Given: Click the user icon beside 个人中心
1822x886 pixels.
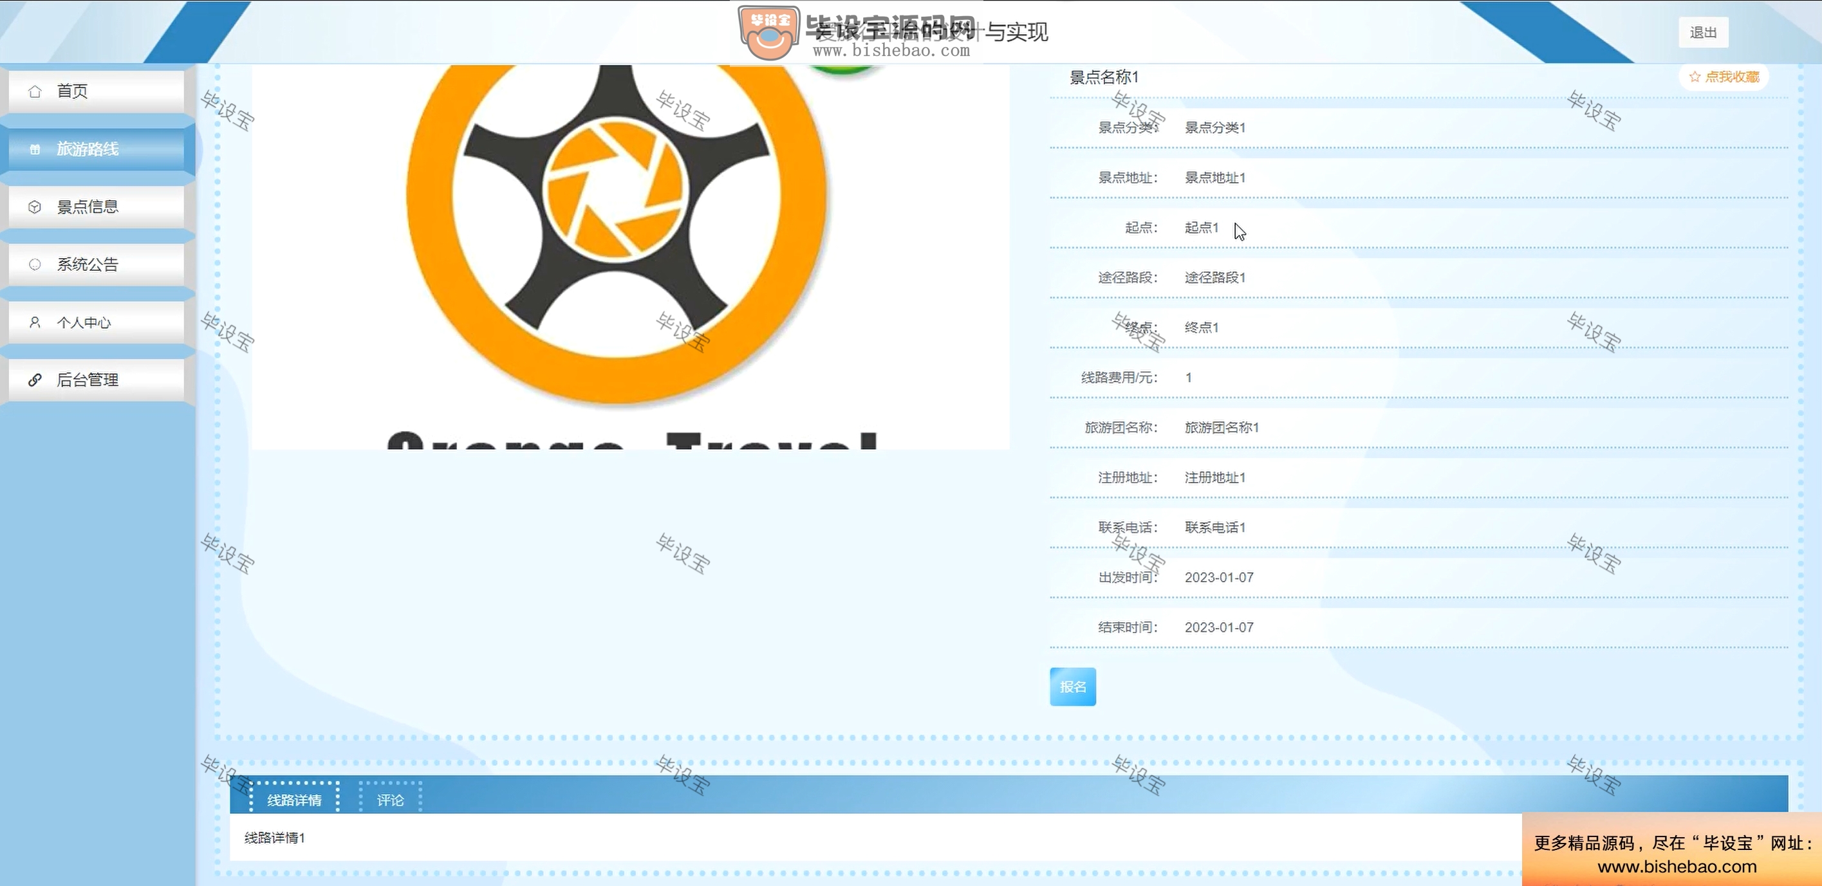Looking at the screenshot, I should [x=35, y=322].
